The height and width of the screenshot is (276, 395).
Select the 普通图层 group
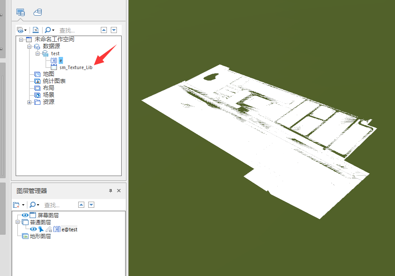[x=40, y=222]
